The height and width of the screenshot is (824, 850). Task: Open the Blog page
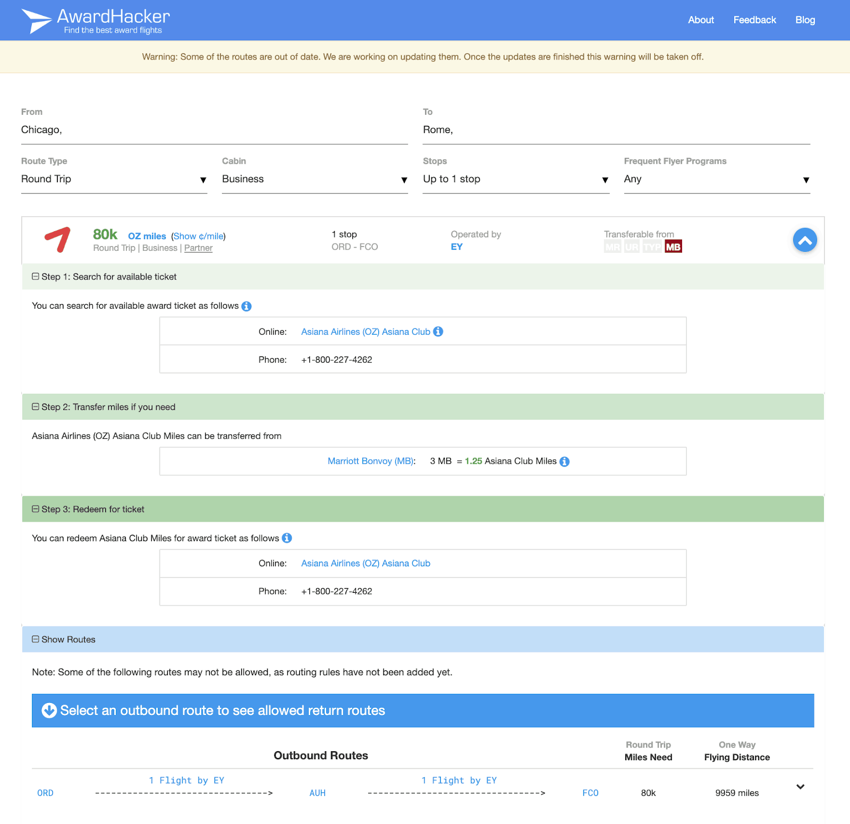pos(805,20)
